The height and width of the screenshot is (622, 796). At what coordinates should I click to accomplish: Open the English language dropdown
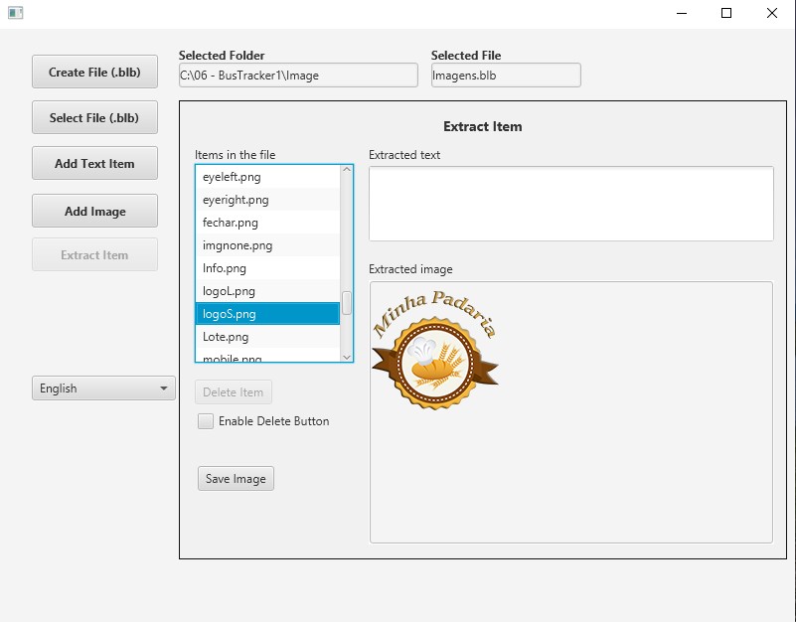coord(103,388)
